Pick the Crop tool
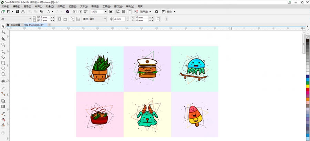The width and height of the screenshot is (310, 141). pyautogui.click(x=3, y=39)
